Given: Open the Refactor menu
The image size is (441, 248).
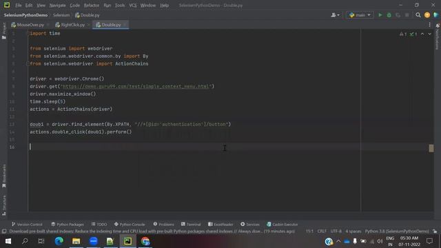Looking at the screenshot, I should (x=91, y=6).
